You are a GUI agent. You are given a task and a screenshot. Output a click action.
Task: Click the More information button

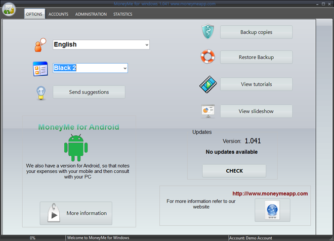[76, 213]
